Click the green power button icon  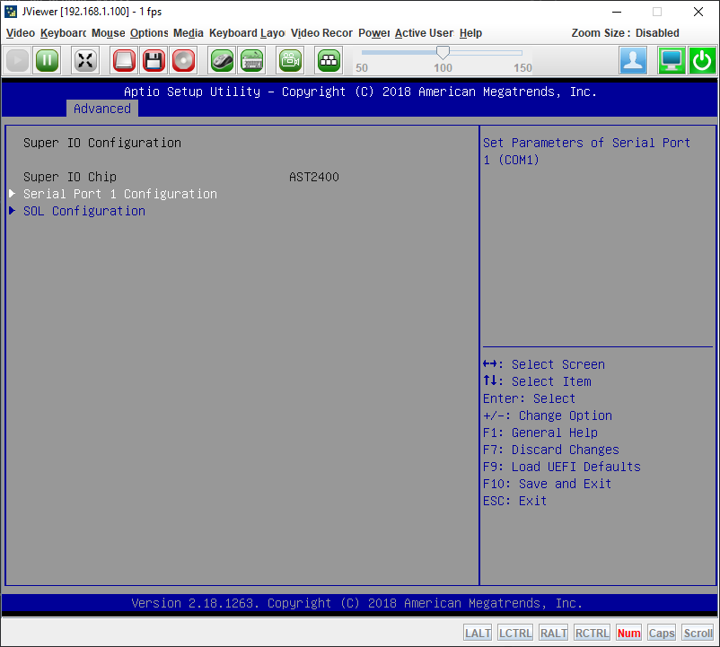point(702,60)
